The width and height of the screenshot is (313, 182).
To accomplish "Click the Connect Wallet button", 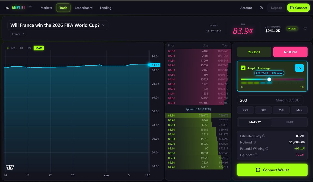I will click(272, 170).
